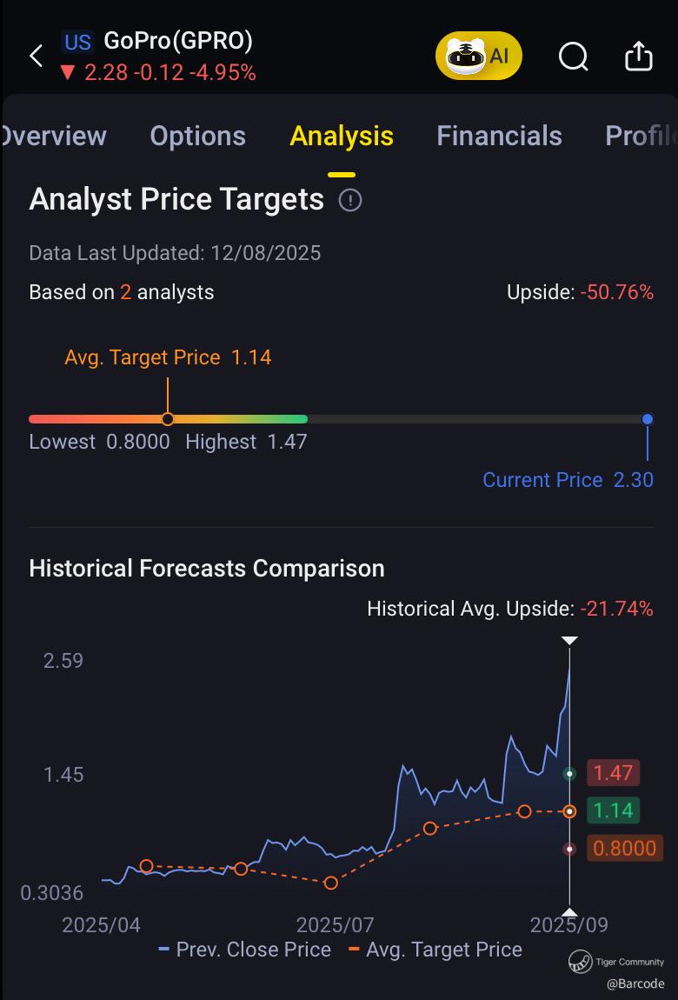Tap the white triangle marker above chart
This screenshot has height=1000, width=678.
(569, 641)
